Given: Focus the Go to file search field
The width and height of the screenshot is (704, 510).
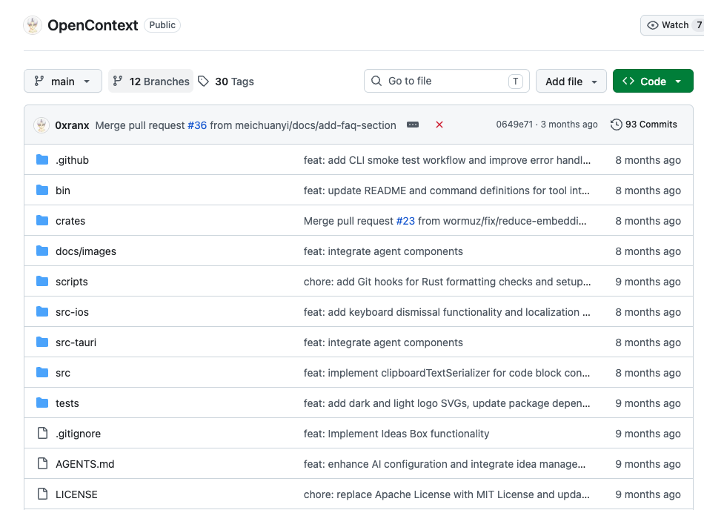Looking at the screenshot, I should click(x=447, y=81).
